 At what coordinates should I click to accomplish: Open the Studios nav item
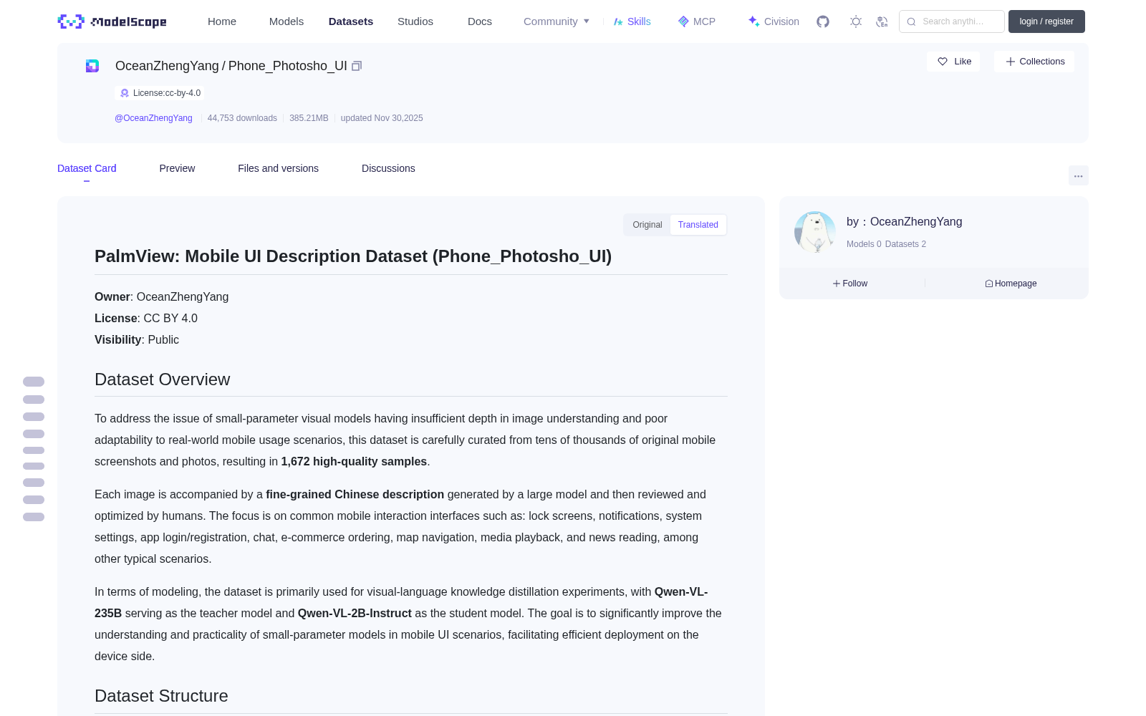(415, 21)
